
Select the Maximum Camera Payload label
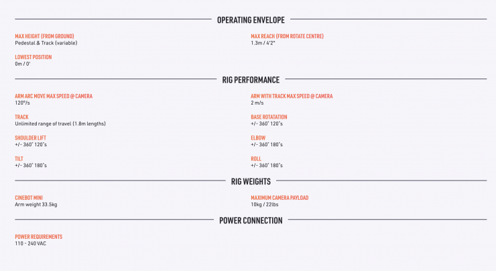(280, 198)
